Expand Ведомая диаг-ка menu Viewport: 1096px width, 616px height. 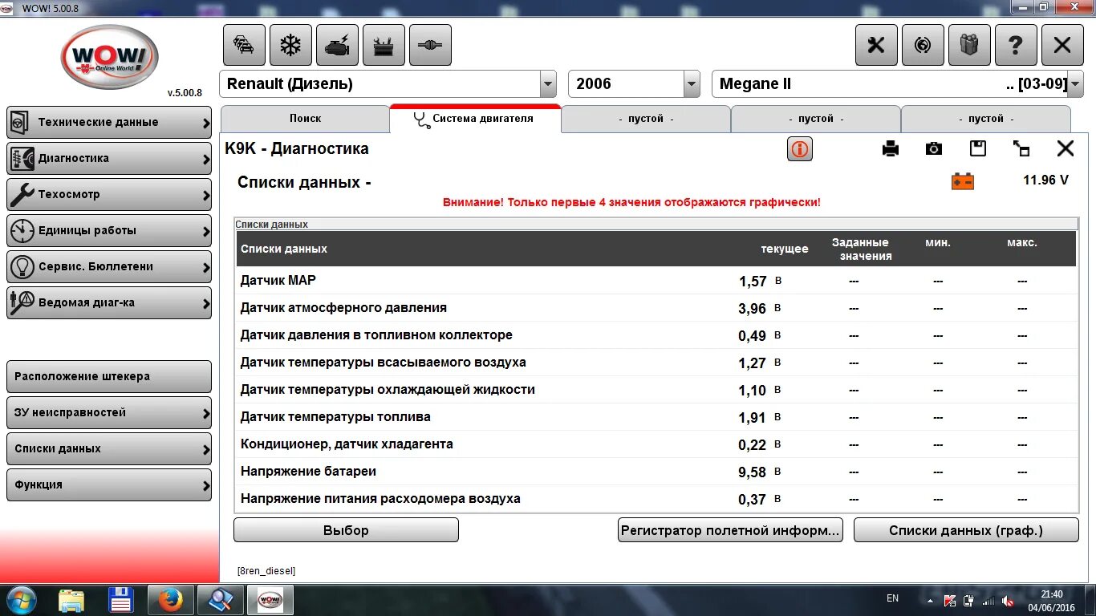point(109,303)
